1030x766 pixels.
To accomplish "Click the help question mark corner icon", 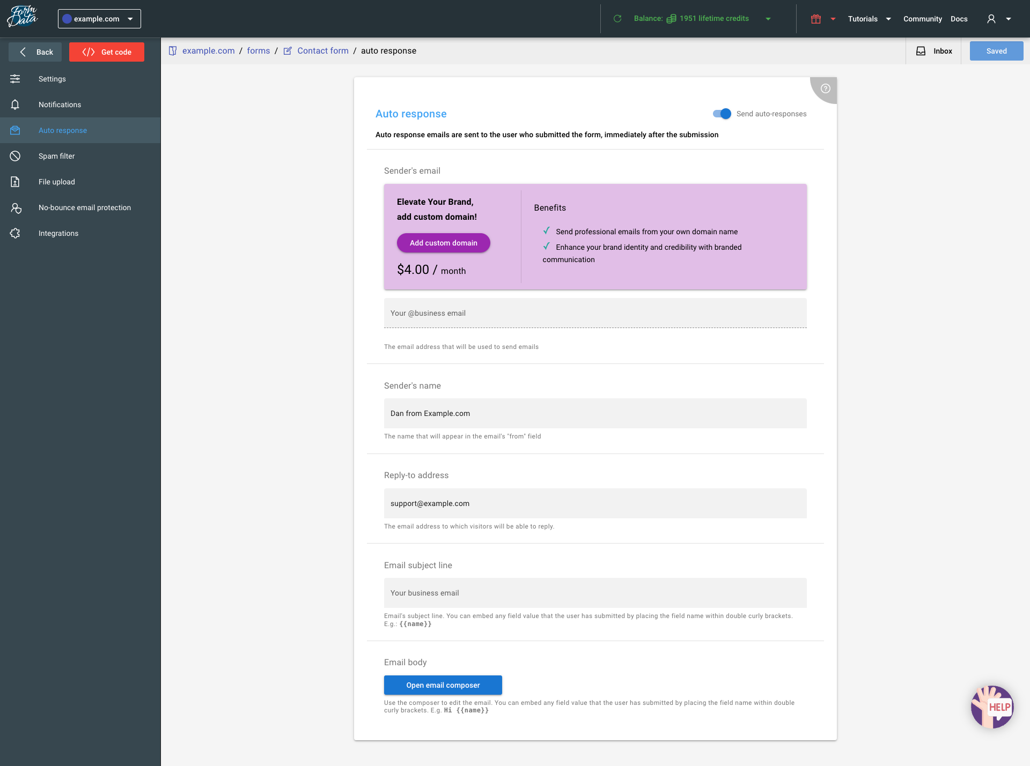I will pyautogui.click(x=826, y=88).
